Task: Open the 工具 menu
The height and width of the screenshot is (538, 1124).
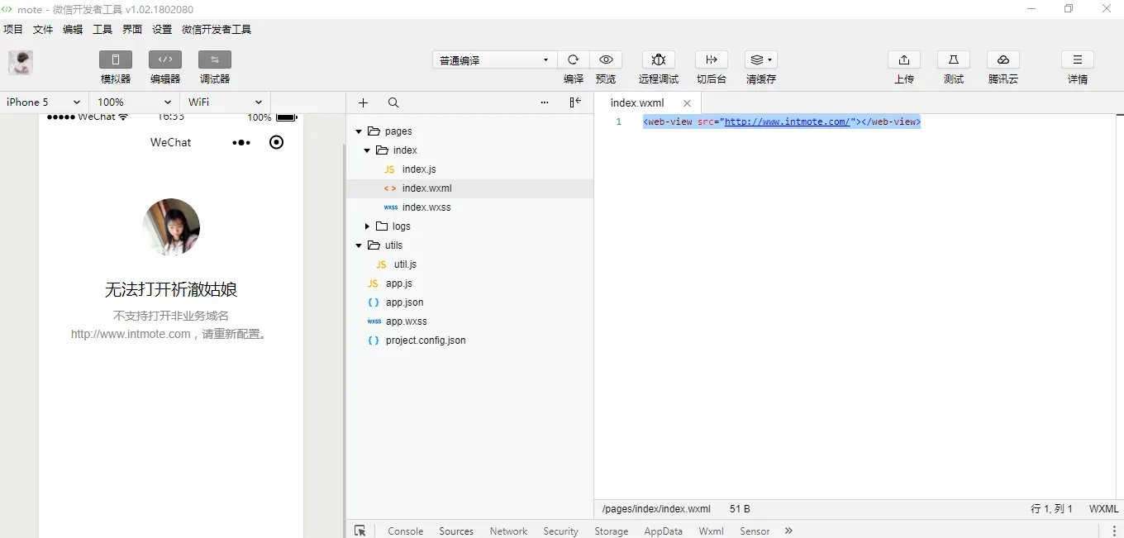Action: [x=102, y=29]
